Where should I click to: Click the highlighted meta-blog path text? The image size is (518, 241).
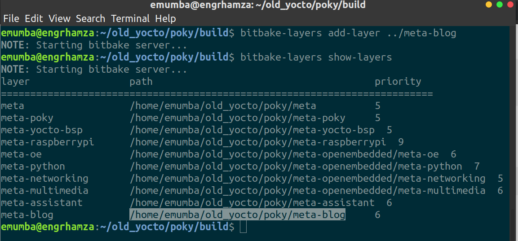pyautogui.click(x=237, y=215)
